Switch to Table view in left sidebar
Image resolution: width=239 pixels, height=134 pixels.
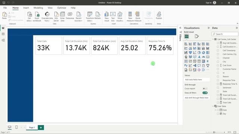coord(3,34)
